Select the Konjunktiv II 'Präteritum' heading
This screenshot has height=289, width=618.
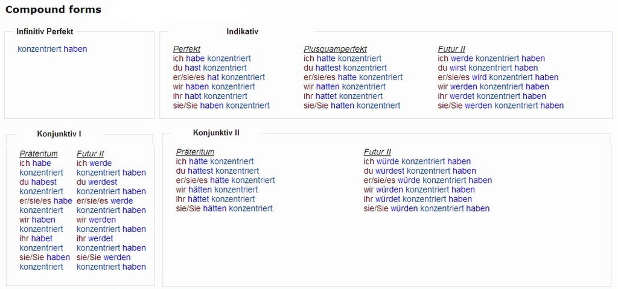(x=195, y=152)
